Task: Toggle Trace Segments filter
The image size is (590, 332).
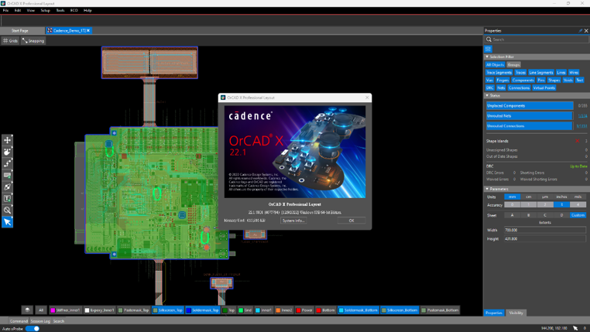Action: pyautogui.click(x=499, y=73)
